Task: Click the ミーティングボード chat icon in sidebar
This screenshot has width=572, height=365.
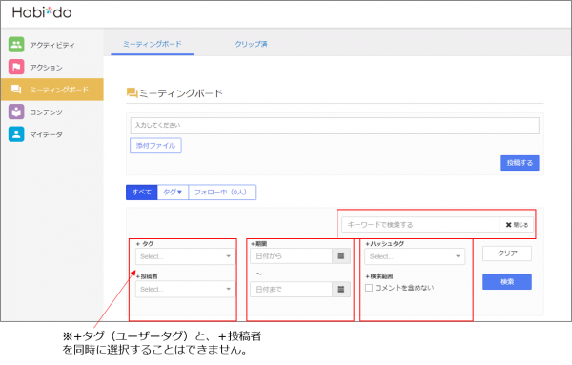Action: [16, 90]
